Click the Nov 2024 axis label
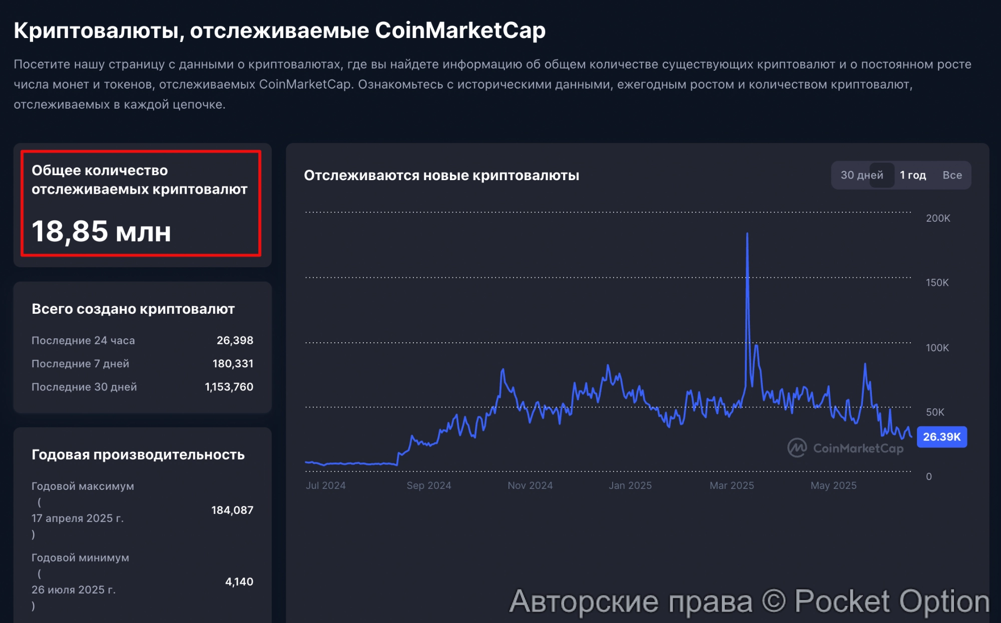Viewport: 1001px width, 623px height. click(x=530, y=485)
